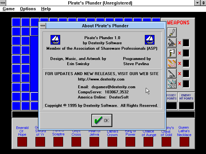This screenshot has height=154, width=206.
Task: Click the flaming arrows count box
Action: (x=186, y=63)
